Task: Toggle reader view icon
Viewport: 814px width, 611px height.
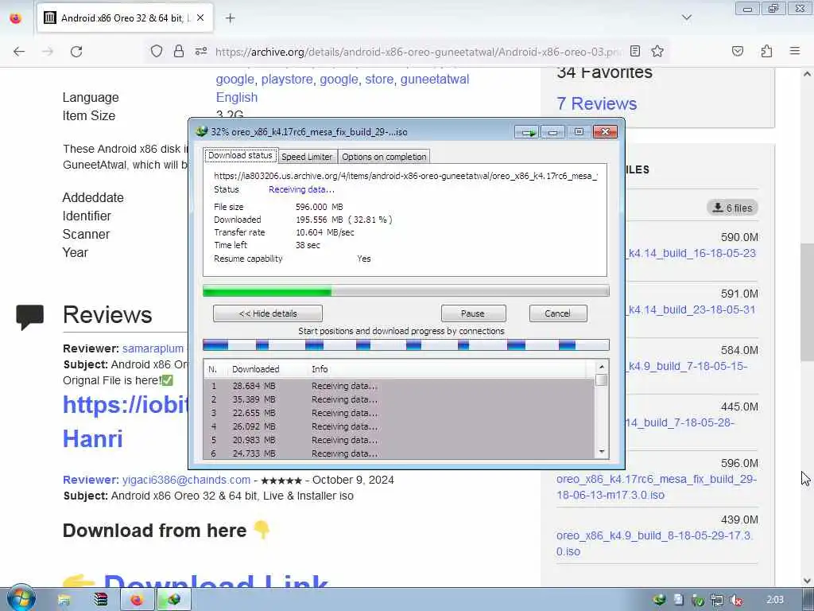Action: pyautogui.click(x=635, y=51)
